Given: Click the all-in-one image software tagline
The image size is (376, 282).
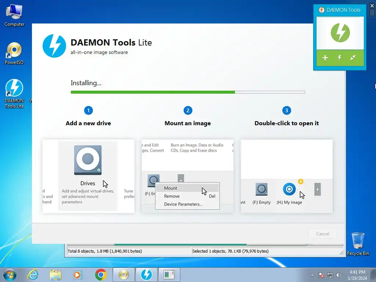Looking at the screenshot, I should click(x=99, y=52).
